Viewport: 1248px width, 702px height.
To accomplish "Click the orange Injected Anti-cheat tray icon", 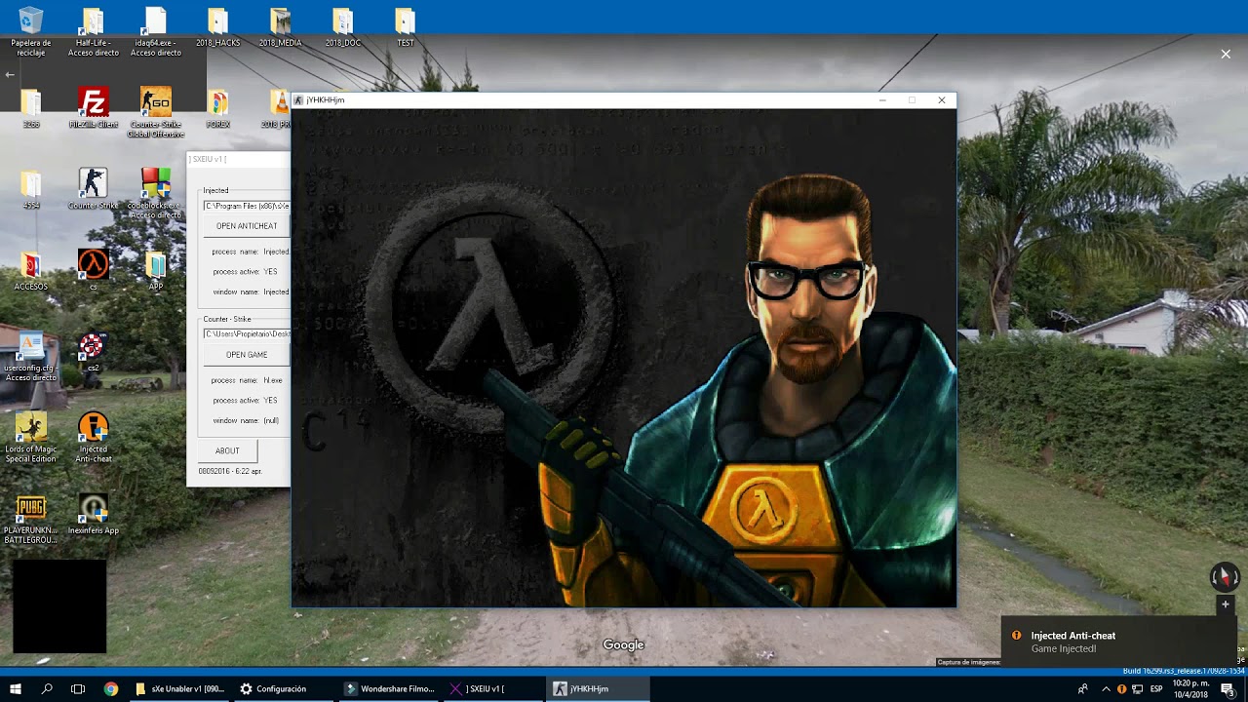I will coord(1122,689).
